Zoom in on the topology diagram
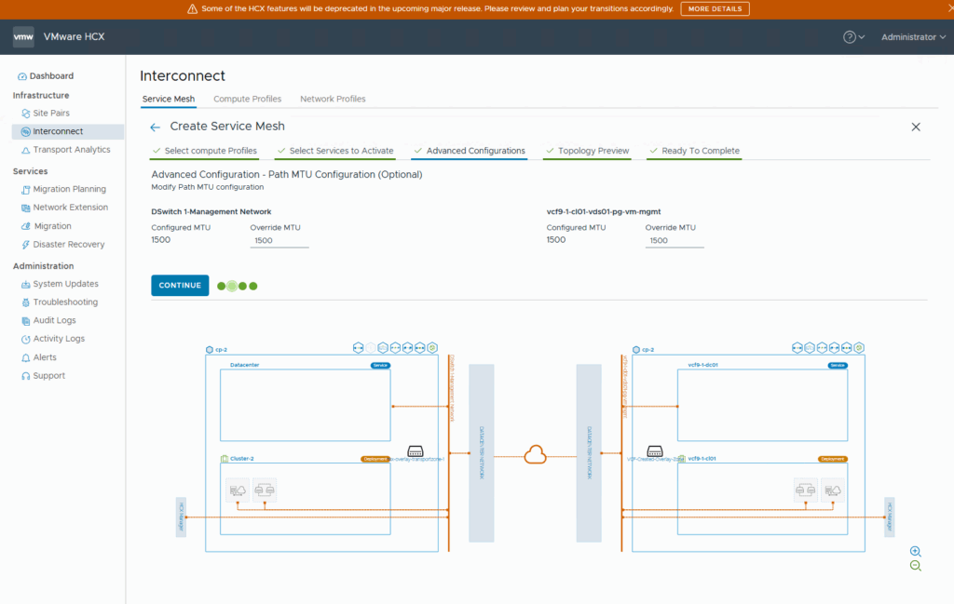Screen dimensions: 954x604 pos(915,551)
